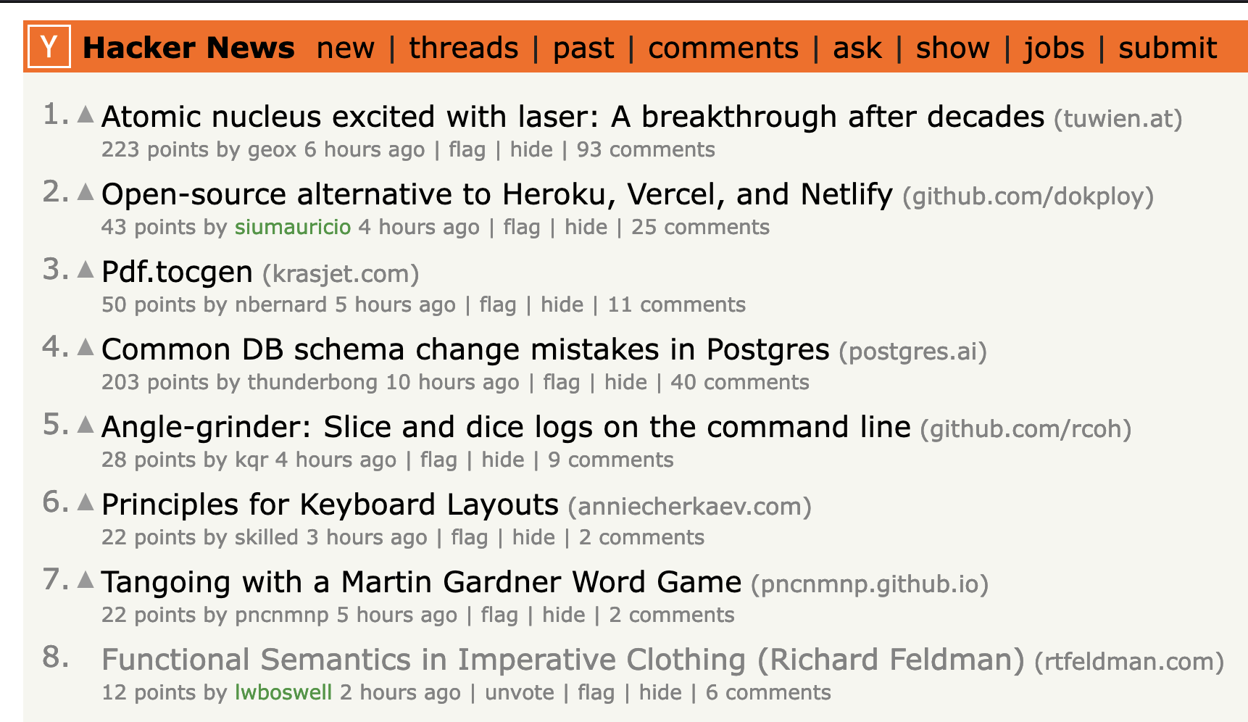Open the Principles for Keyboard Layouts article
Viewport: 1248px width, 722px height.
pyautogui.click(x=330, y=505)
